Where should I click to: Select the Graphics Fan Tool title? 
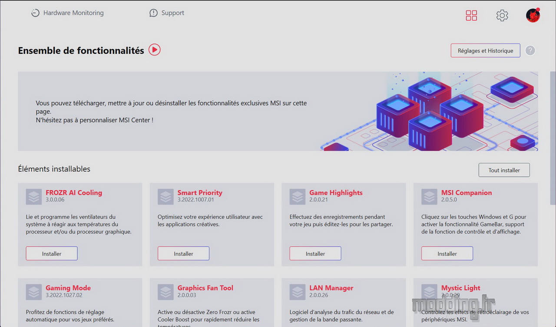coord(205,288)
